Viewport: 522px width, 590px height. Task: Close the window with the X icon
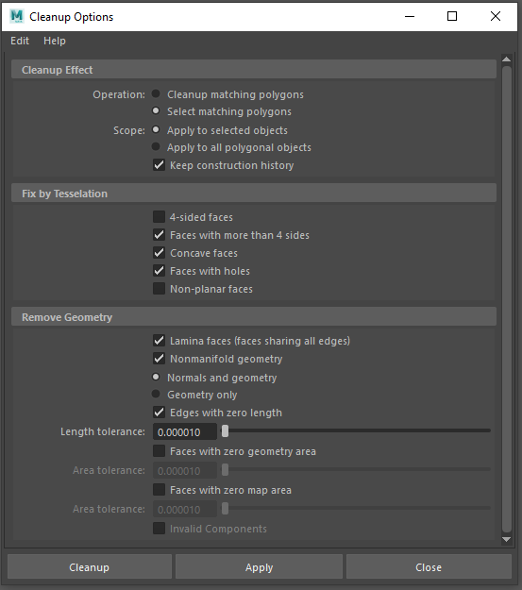(496, 16)
